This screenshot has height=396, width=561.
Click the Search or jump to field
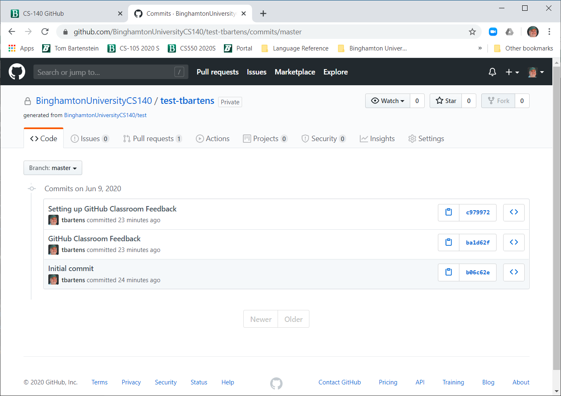pos(105,72)
